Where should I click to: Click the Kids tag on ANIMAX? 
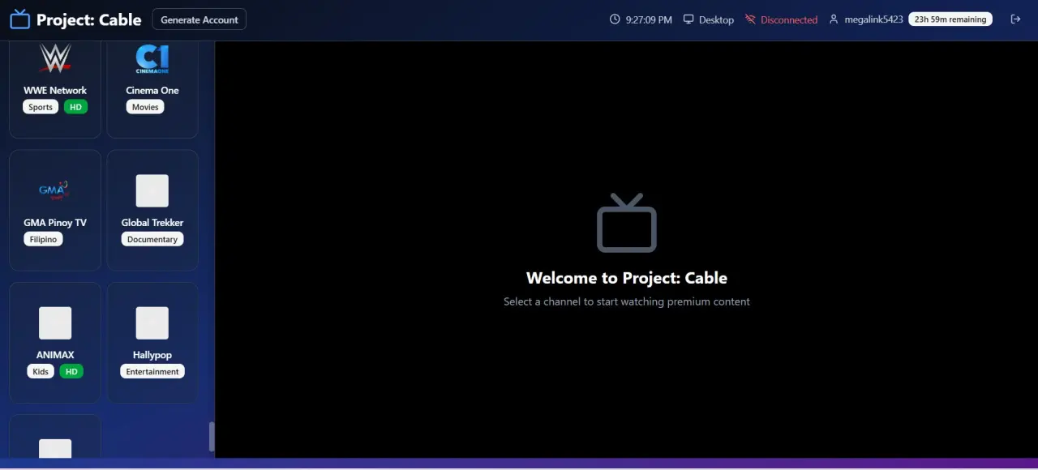coord(41,371)
